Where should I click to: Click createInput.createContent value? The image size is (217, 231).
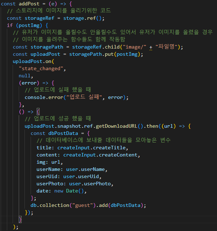coord(100,155)
